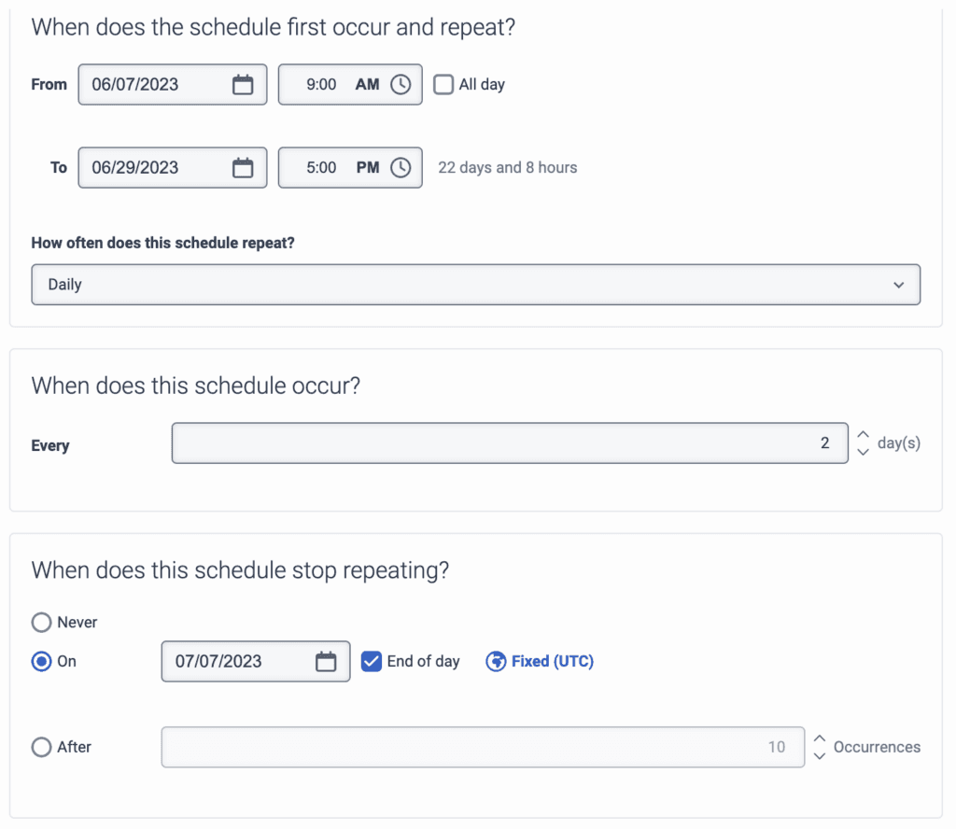Open the Daily repeat frequency dropdown

476,285
